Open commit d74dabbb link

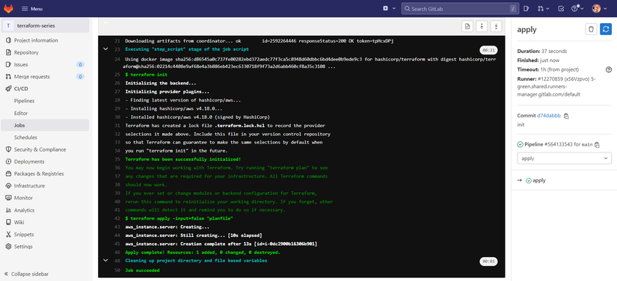(x=548, y=116)
